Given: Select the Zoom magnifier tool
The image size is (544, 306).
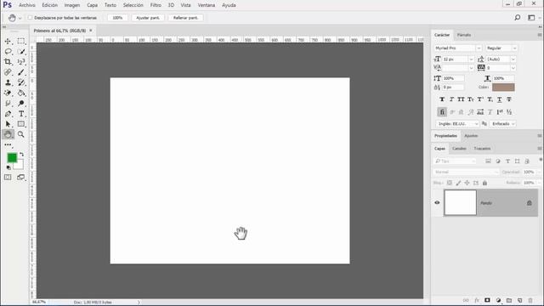Looking at the screenshot, I should click(21, 134).
